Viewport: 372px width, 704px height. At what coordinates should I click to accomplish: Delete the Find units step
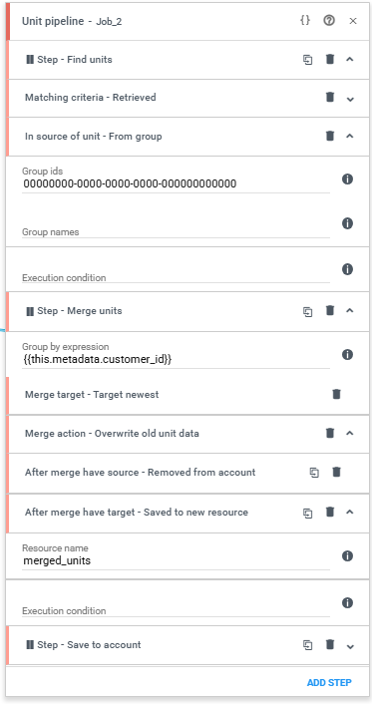click(x=330, y=59)
